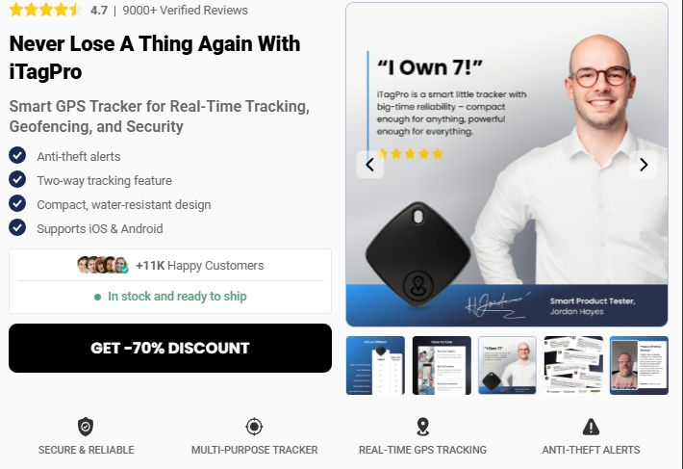This screenshot has width=683, height=469.
Task: Open the 9000+ Verified Reviews link
Action: (185, 10)
